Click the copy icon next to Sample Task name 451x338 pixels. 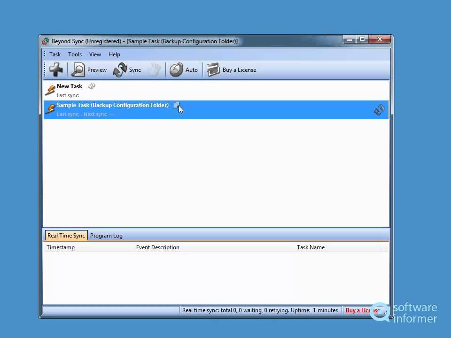point(177,105)
